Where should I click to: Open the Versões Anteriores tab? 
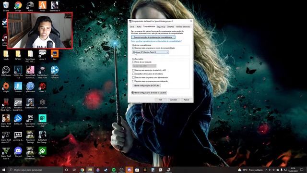pos(183,27)
